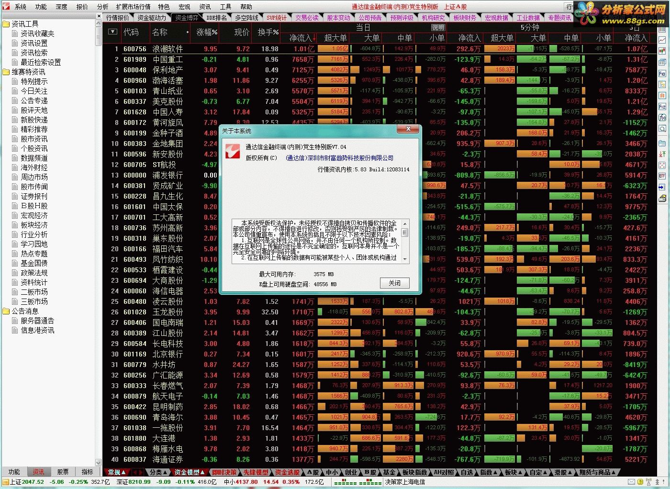Collapse the 公告消息 folder in tree
670x489 pixels.
pyautogui.click(x=6, y=311)
